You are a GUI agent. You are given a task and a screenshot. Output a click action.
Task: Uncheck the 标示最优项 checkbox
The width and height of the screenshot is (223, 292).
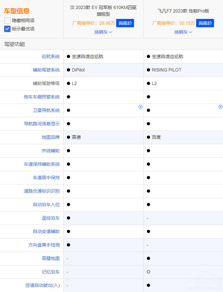(7, 29)
